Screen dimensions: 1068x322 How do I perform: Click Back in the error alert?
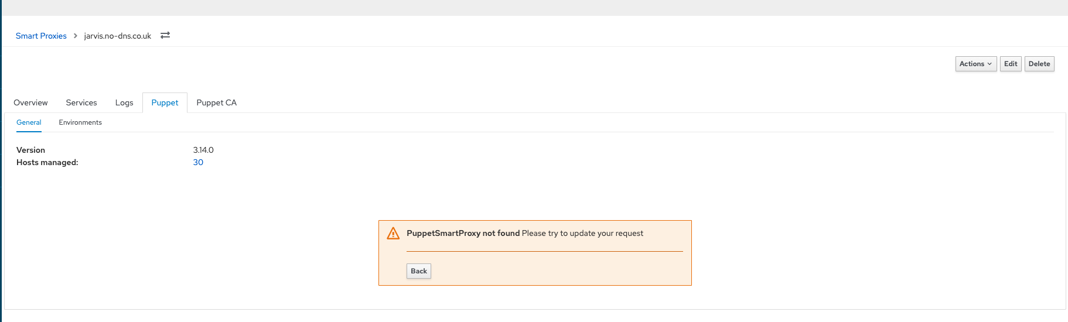click(419, 271)
